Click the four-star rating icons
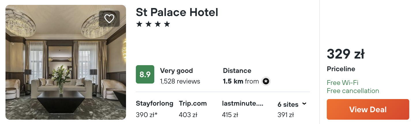This screenshot has height=124, width=413. pyautogui.click(x=153, y=24)
